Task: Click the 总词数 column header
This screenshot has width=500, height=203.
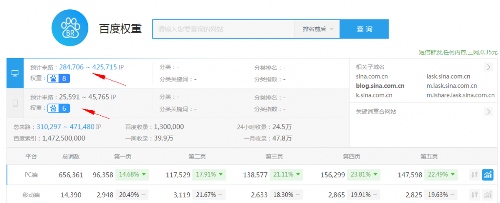Action: (x=71, y=157)
